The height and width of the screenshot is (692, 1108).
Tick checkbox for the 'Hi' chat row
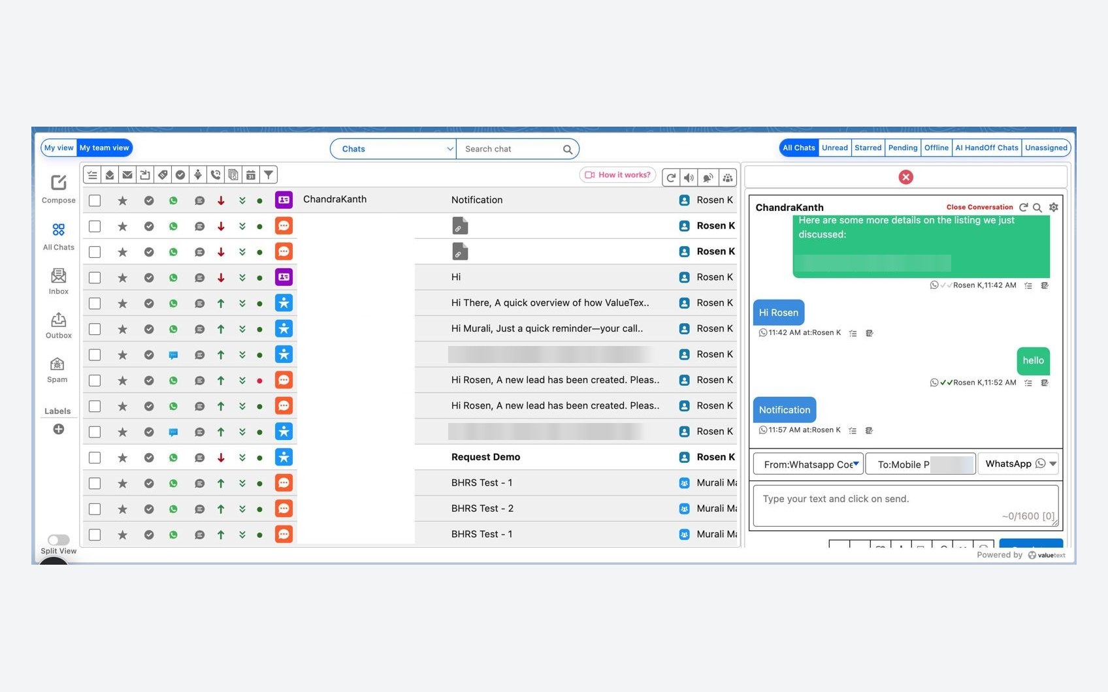[x=95, y=277]
